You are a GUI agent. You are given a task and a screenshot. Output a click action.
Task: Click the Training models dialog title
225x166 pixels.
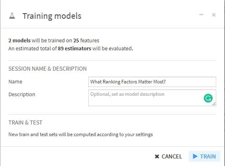point(52,16)
